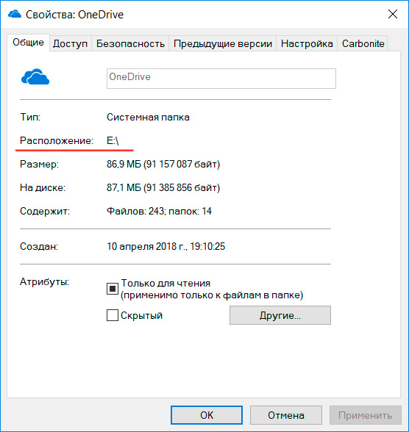This screenshot has width=409, height=432.
Task: Click the Применить button
Action: pyautogui.click(x=366, y=415)
